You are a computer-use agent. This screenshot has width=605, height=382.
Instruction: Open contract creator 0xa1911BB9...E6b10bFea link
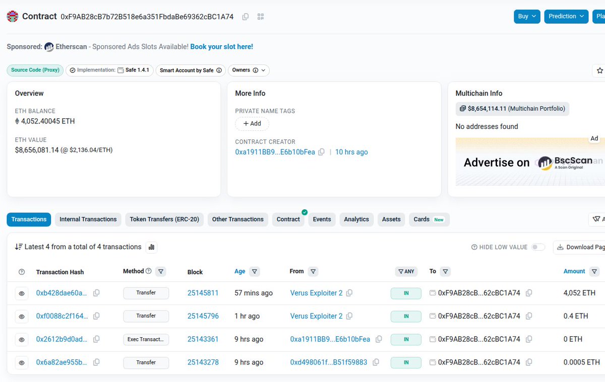(275, 152)
